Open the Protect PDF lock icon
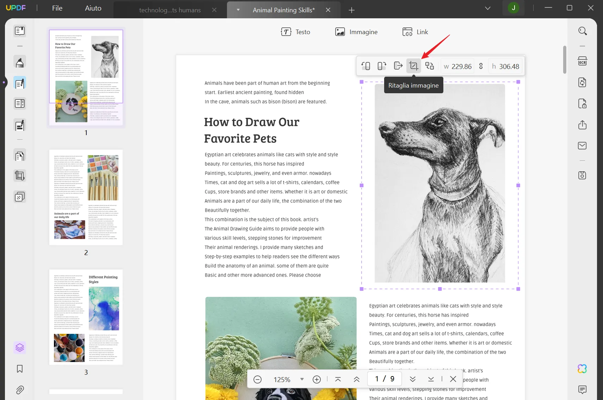Image resolution: width=603 pixels, height=400 pixels. point(583,104)
